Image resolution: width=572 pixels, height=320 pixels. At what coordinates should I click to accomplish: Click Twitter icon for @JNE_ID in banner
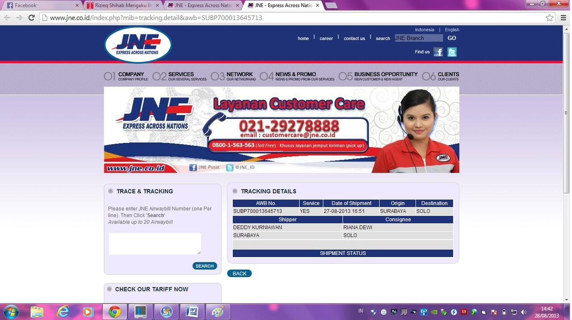point(230,168)
